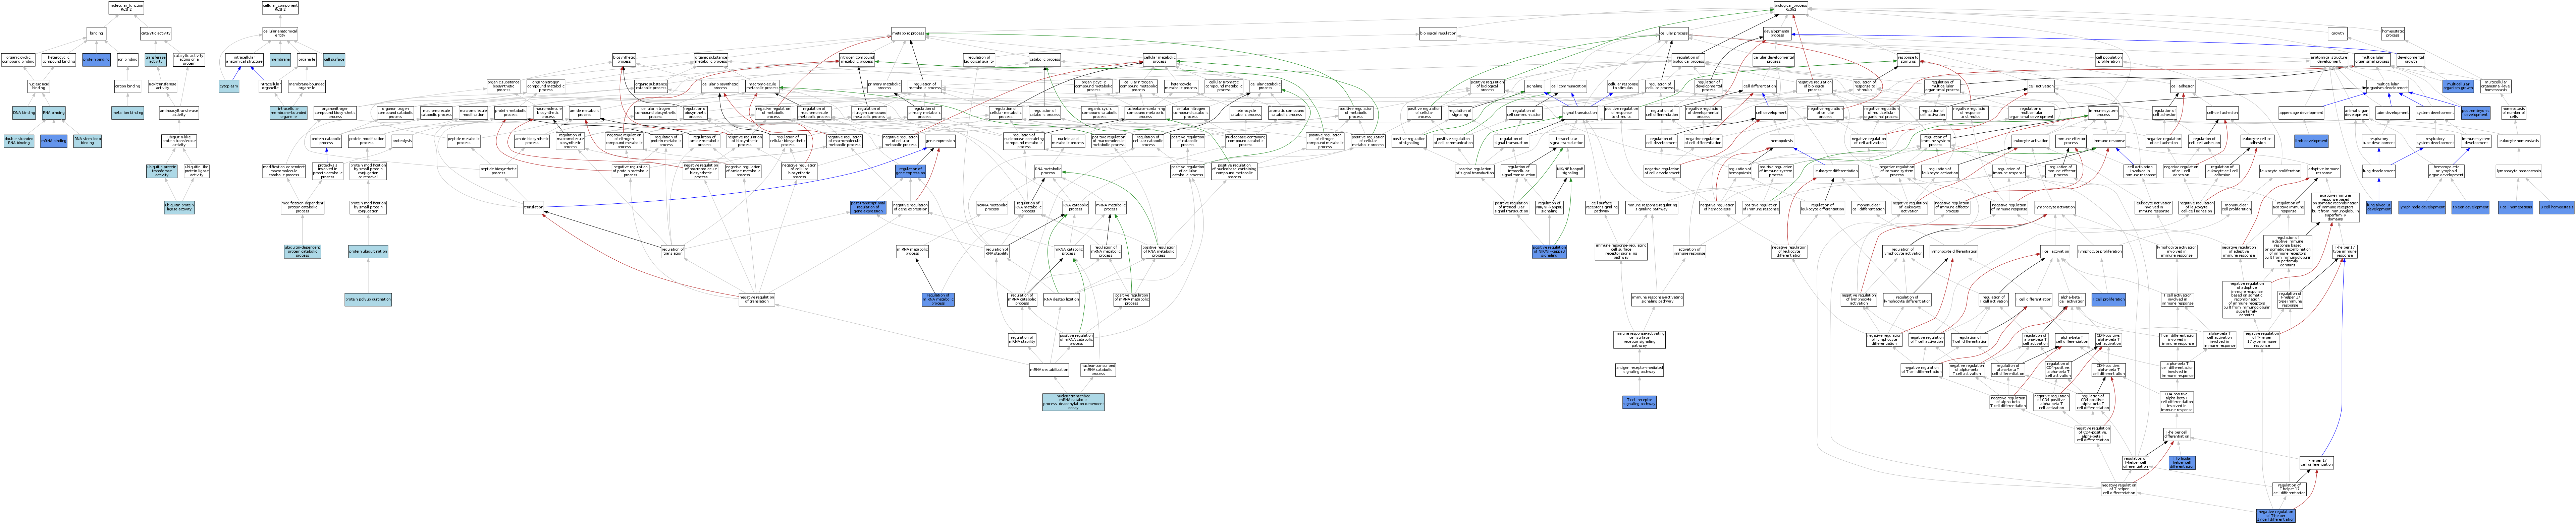Click the miRNA metabolic process node
This screenshot has height=524, width=2576.
(x=912, y=252)
